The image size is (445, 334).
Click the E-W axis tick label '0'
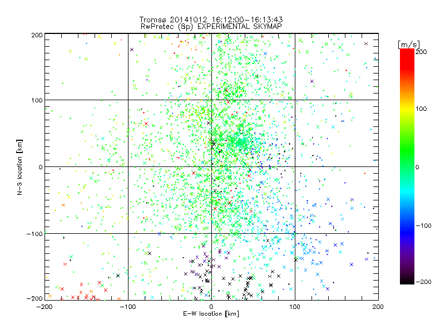click(211, 307)
